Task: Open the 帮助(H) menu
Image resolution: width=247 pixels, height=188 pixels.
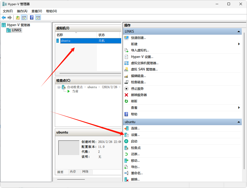Action: [51, 11]
